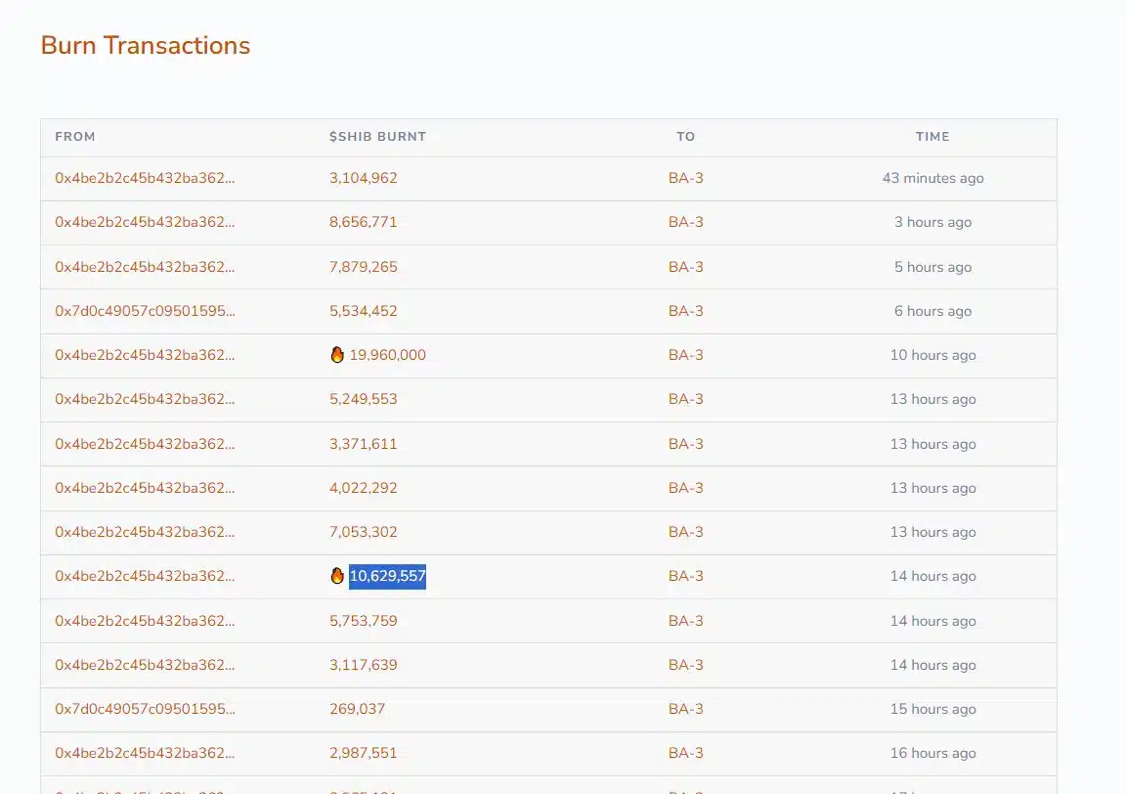Open 0x7d0c49057c09501595 address in the 5,534,452 row
The image size is (1127, 794).
[x=145, y=311]
